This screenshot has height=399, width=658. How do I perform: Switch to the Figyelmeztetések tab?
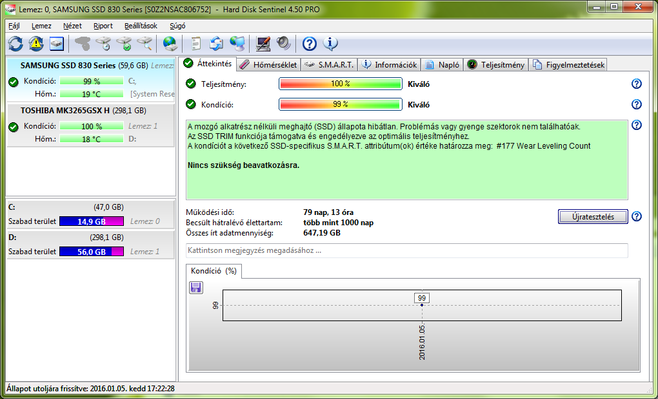[x=568, y=65]
